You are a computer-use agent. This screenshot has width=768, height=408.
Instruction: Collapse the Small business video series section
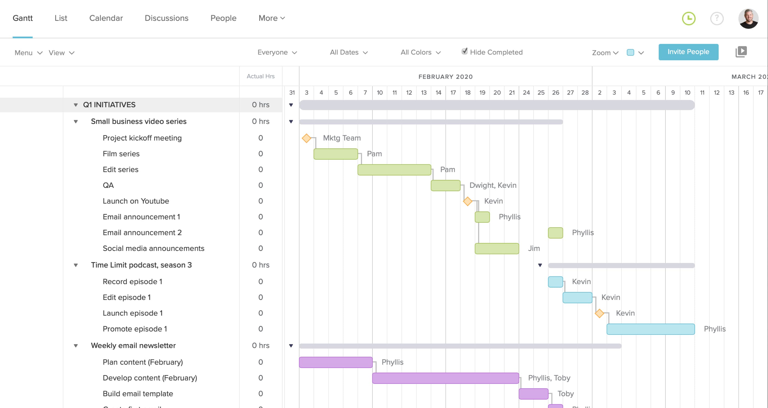pyautogui.click(x=76, y=121)
